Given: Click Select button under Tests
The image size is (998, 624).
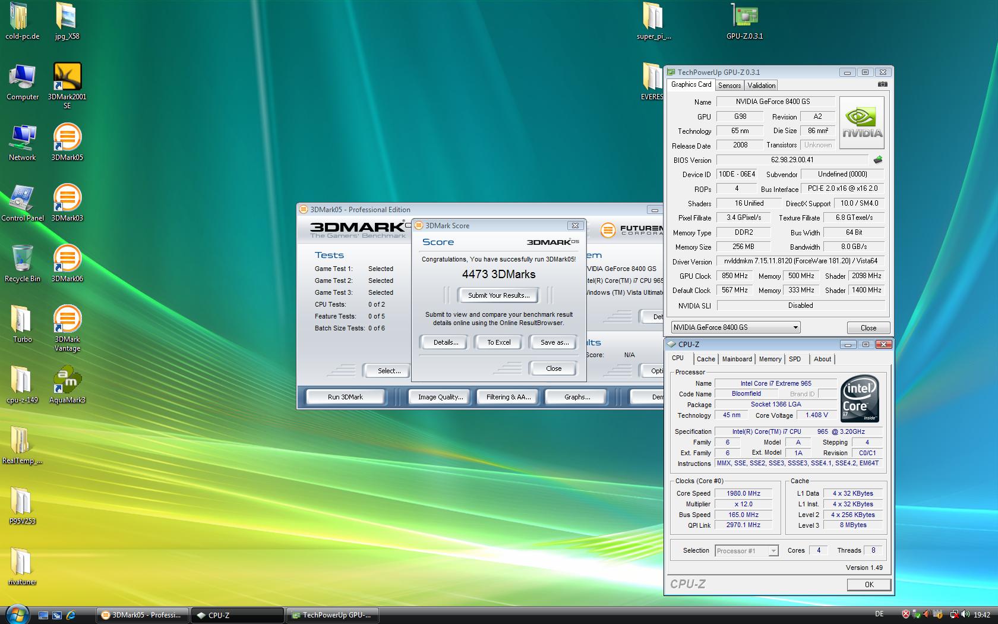Looking at the screenshot, I should (389, 371).
